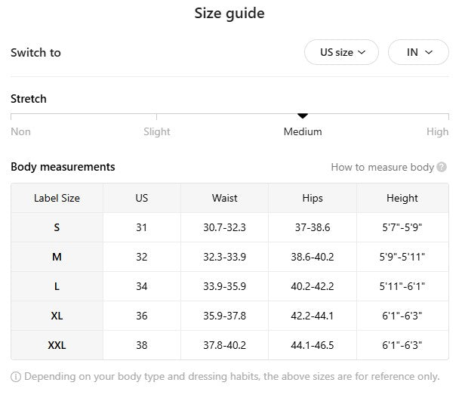Open the US size dropdown
Screen dimensions: 462x401
341,52
